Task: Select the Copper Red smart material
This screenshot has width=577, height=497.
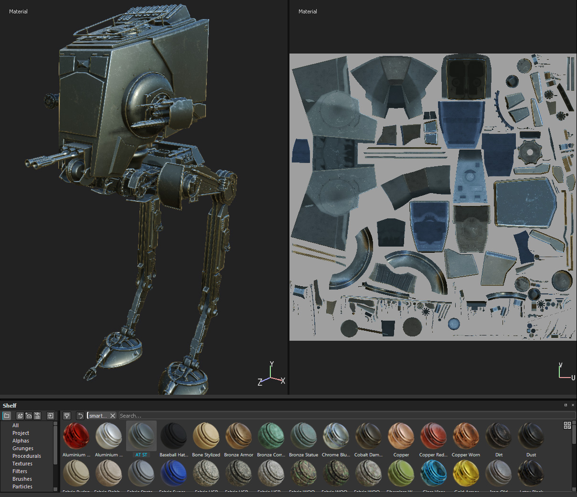Action: pyautogui.click(x=433, y=440)
